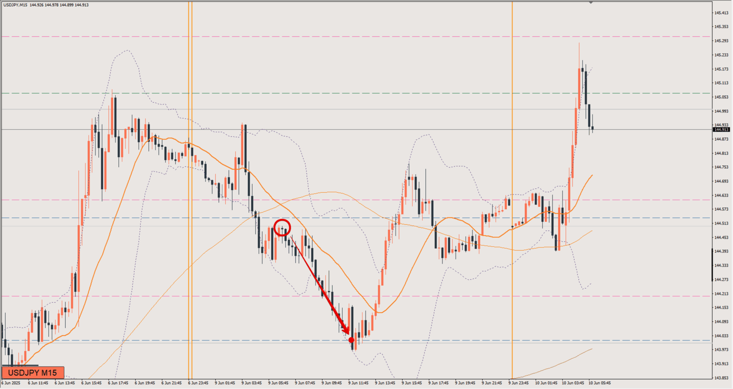The width and height of the screenshot is (733, 389).
Task: Click the '9 Jun 03:45' time axis label
Action: pos(252,383)
